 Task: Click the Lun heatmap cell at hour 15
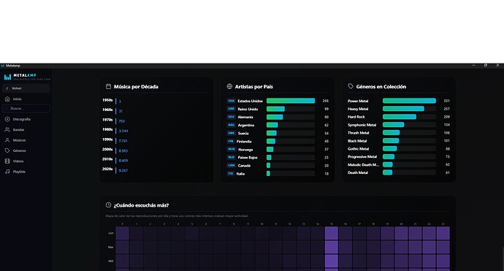[x=332, y=233]
